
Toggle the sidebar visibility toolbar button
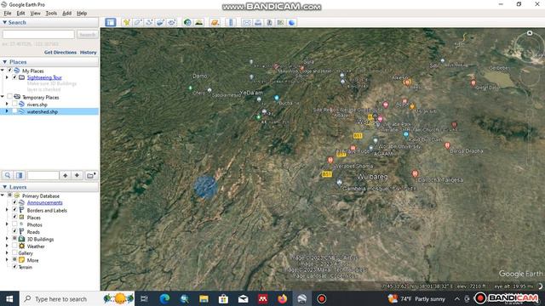click(110, 23)
